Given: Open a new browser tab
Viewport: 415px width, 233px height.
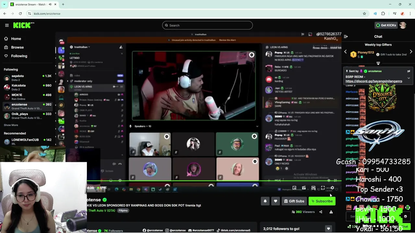Looking at the screenshot, I should (x=63, y=4).
